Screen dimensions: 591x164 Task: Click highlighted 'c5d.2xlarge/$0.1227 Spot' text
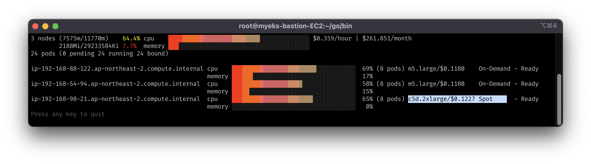(x=450, y=99)
